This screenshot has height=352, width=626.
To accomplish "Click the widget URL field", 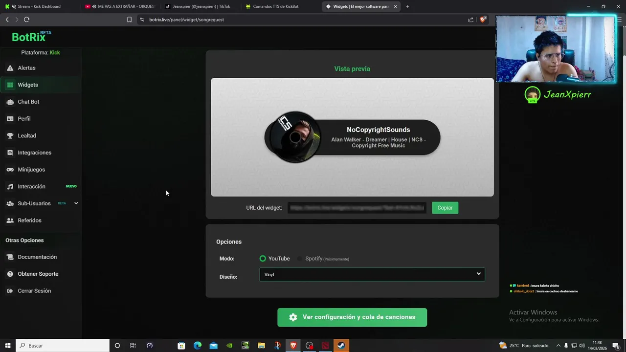I will [357, 208].
